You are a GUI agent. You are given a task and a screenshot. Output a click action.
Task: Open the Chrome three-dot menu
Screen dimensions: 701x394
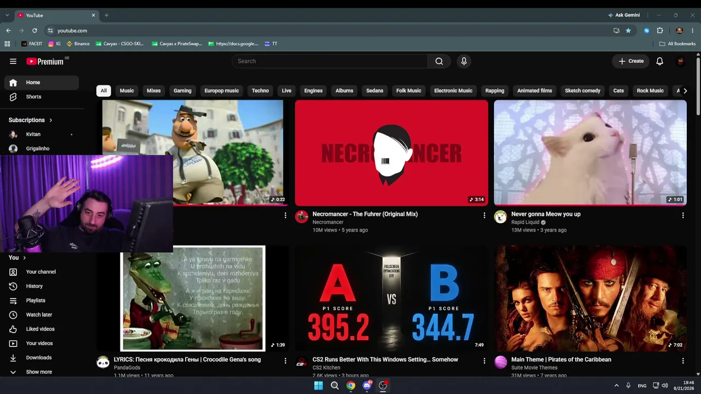pyautogui.click(x=693, y=31)
